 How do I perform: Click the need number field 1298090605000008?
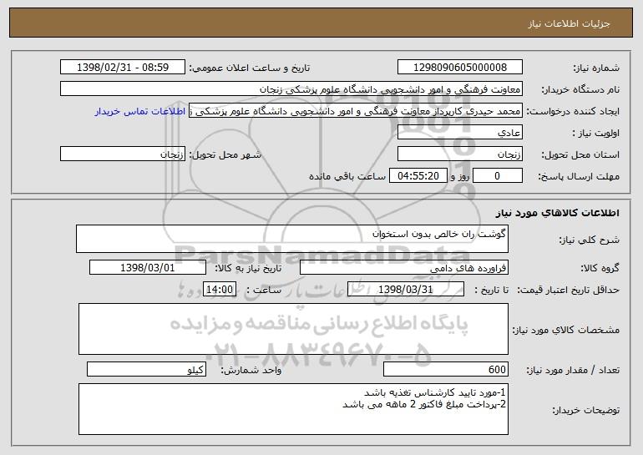[459, 68]
